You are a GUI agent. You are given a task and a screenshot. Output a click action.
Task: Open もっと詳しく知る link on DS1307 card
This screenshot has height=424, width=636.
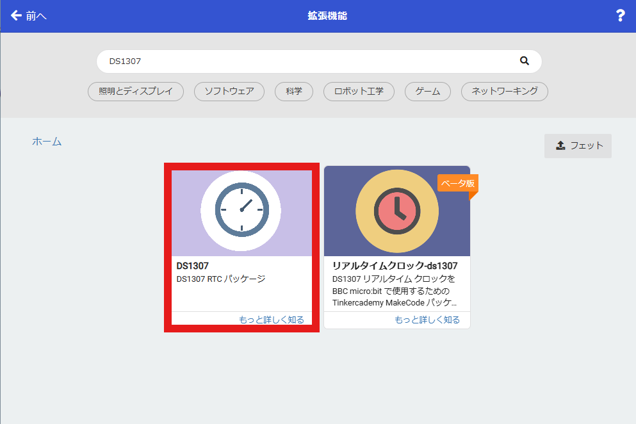click(272, 320)
